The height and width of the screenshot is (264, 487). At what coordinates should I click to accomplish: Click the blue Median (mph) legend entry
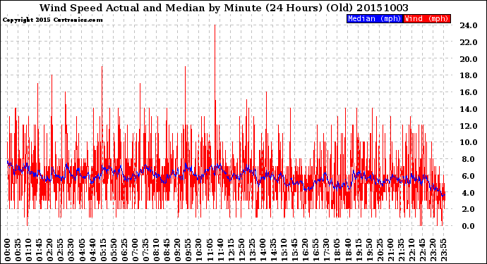[x=375, y=18]
